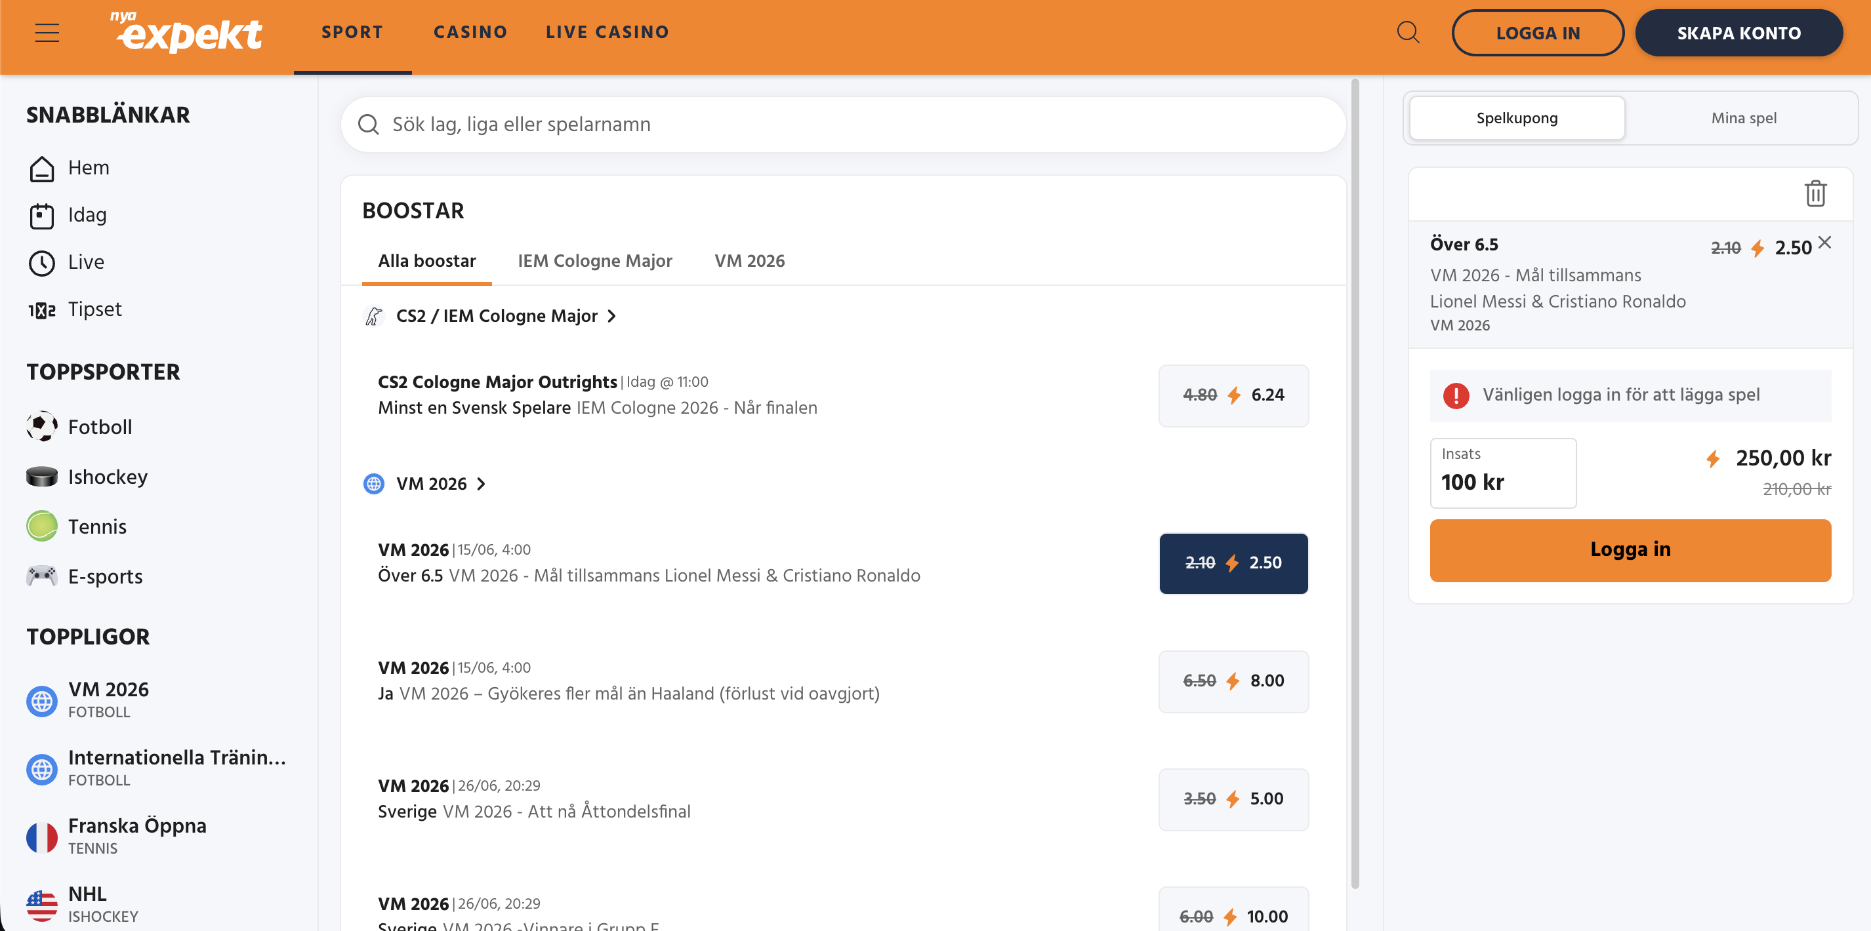The width and height of the screenshot is (1871, 931).
Task: Open the Hem link
Action: [89, 168]
